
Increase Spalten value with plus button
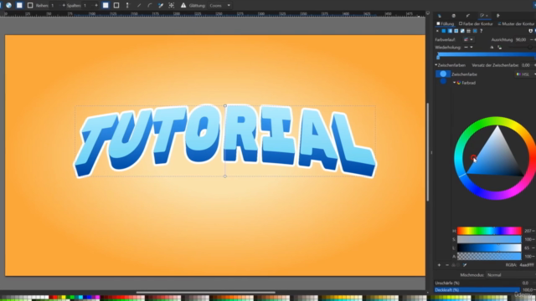point(96,6)
